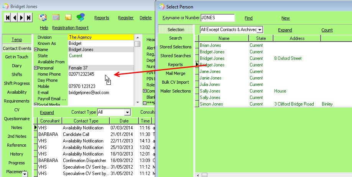Open the History tab
The image size is (352, 177).
coord(16,154)
